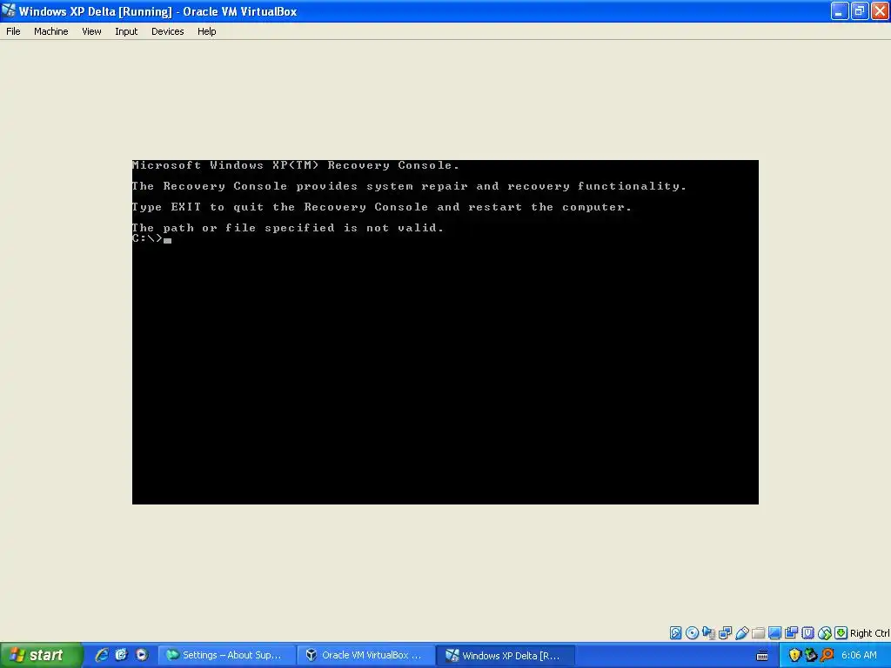Viewport: 891px width, 668px height.
Task: Click the on-screen keyboard taskbar icon
Action: coord(762,656)
